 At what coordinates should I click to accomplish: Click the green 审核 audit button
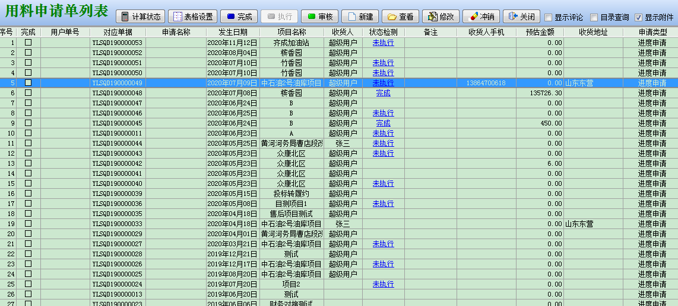click(x=319, y=17)
